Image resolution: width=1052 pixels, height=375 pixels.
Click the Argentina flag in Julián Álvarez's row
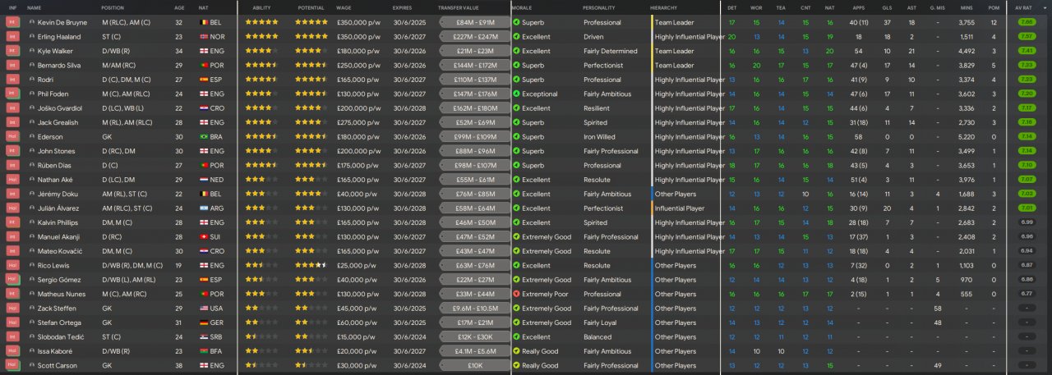click(x=203, y=208)
